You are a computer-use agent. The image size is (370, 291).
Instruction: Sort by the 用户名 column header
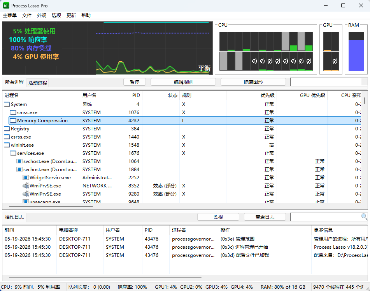click(x=97, y=95)
